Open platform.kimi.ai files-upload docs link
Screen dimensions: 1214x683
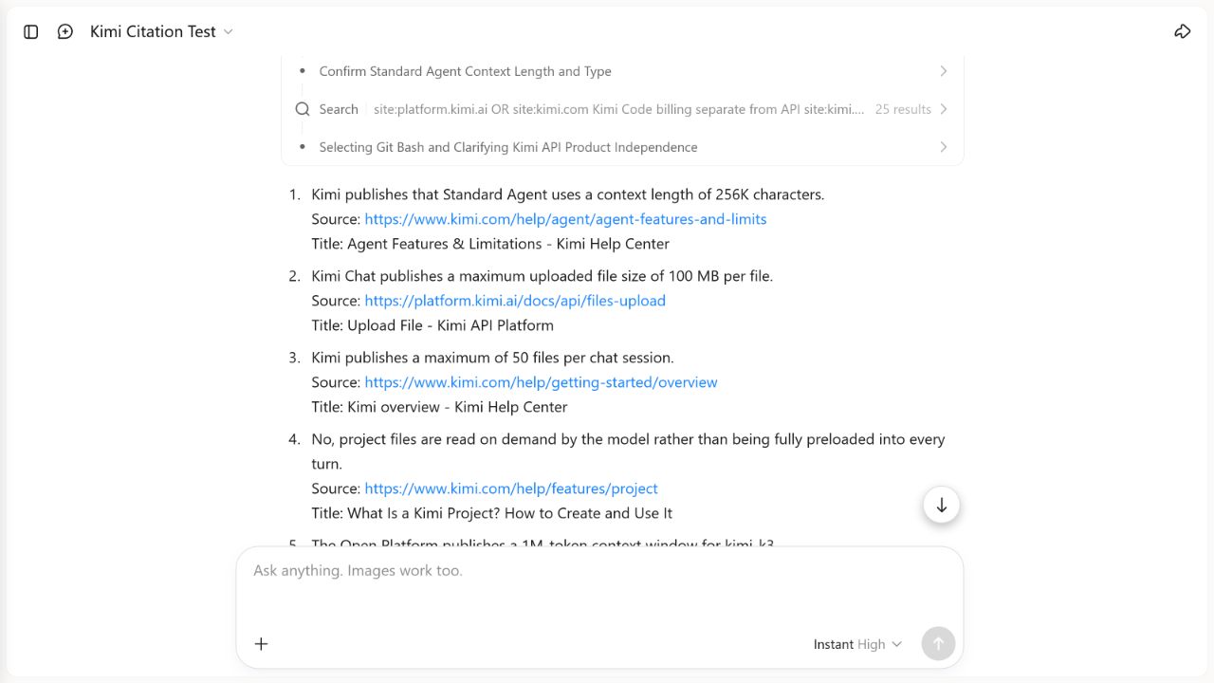click(515, 301)
